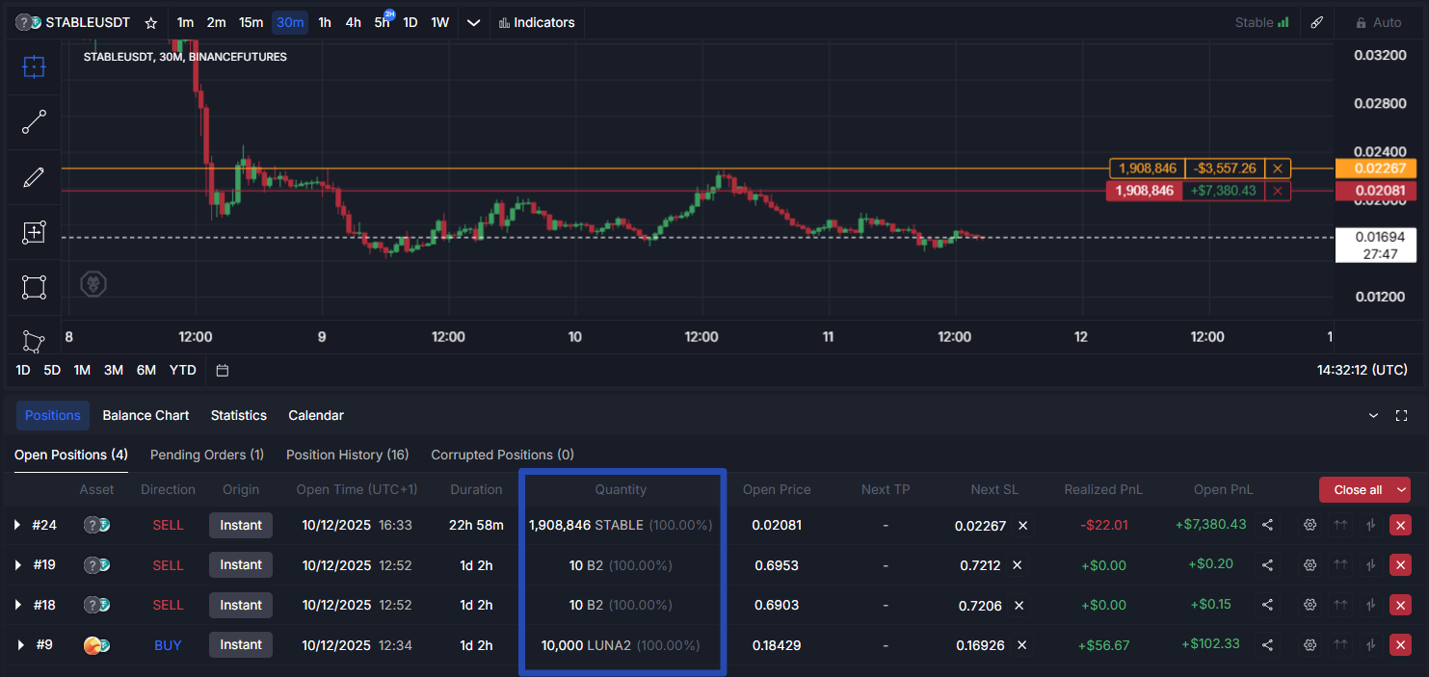
Task: Remove stop loss 0.16926 on position #9
Action: click(x=1022, y=645)
